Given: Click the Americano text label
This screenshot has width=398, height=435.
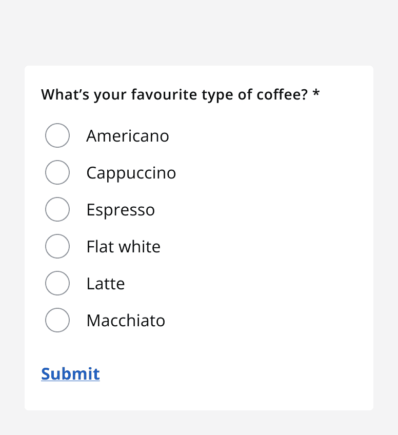Looking at the screenshot, I should point(128,135).
